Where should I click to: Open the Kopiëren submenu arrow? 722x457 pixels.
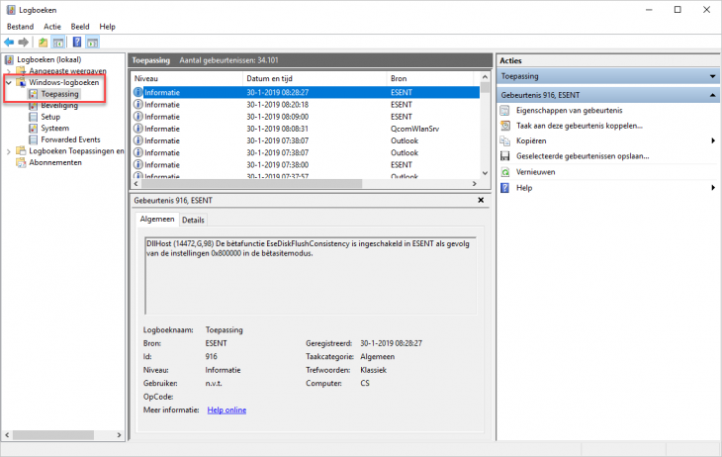[x=713, y=140]
